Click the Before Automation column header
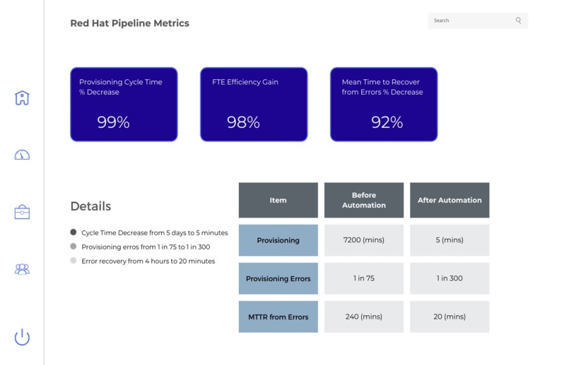 [364, 200]
